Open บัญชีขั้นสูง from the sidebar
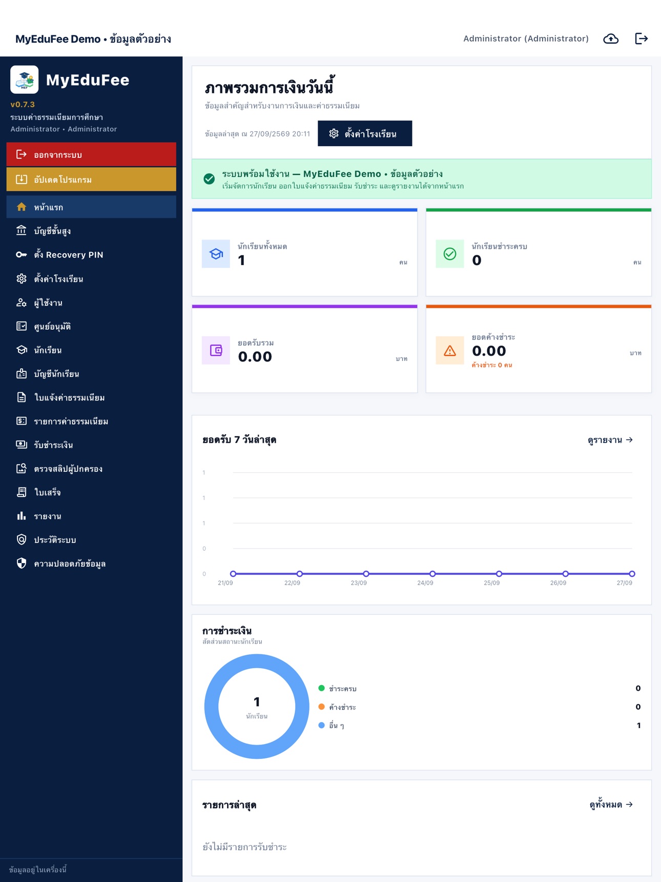 coord(91,231)
